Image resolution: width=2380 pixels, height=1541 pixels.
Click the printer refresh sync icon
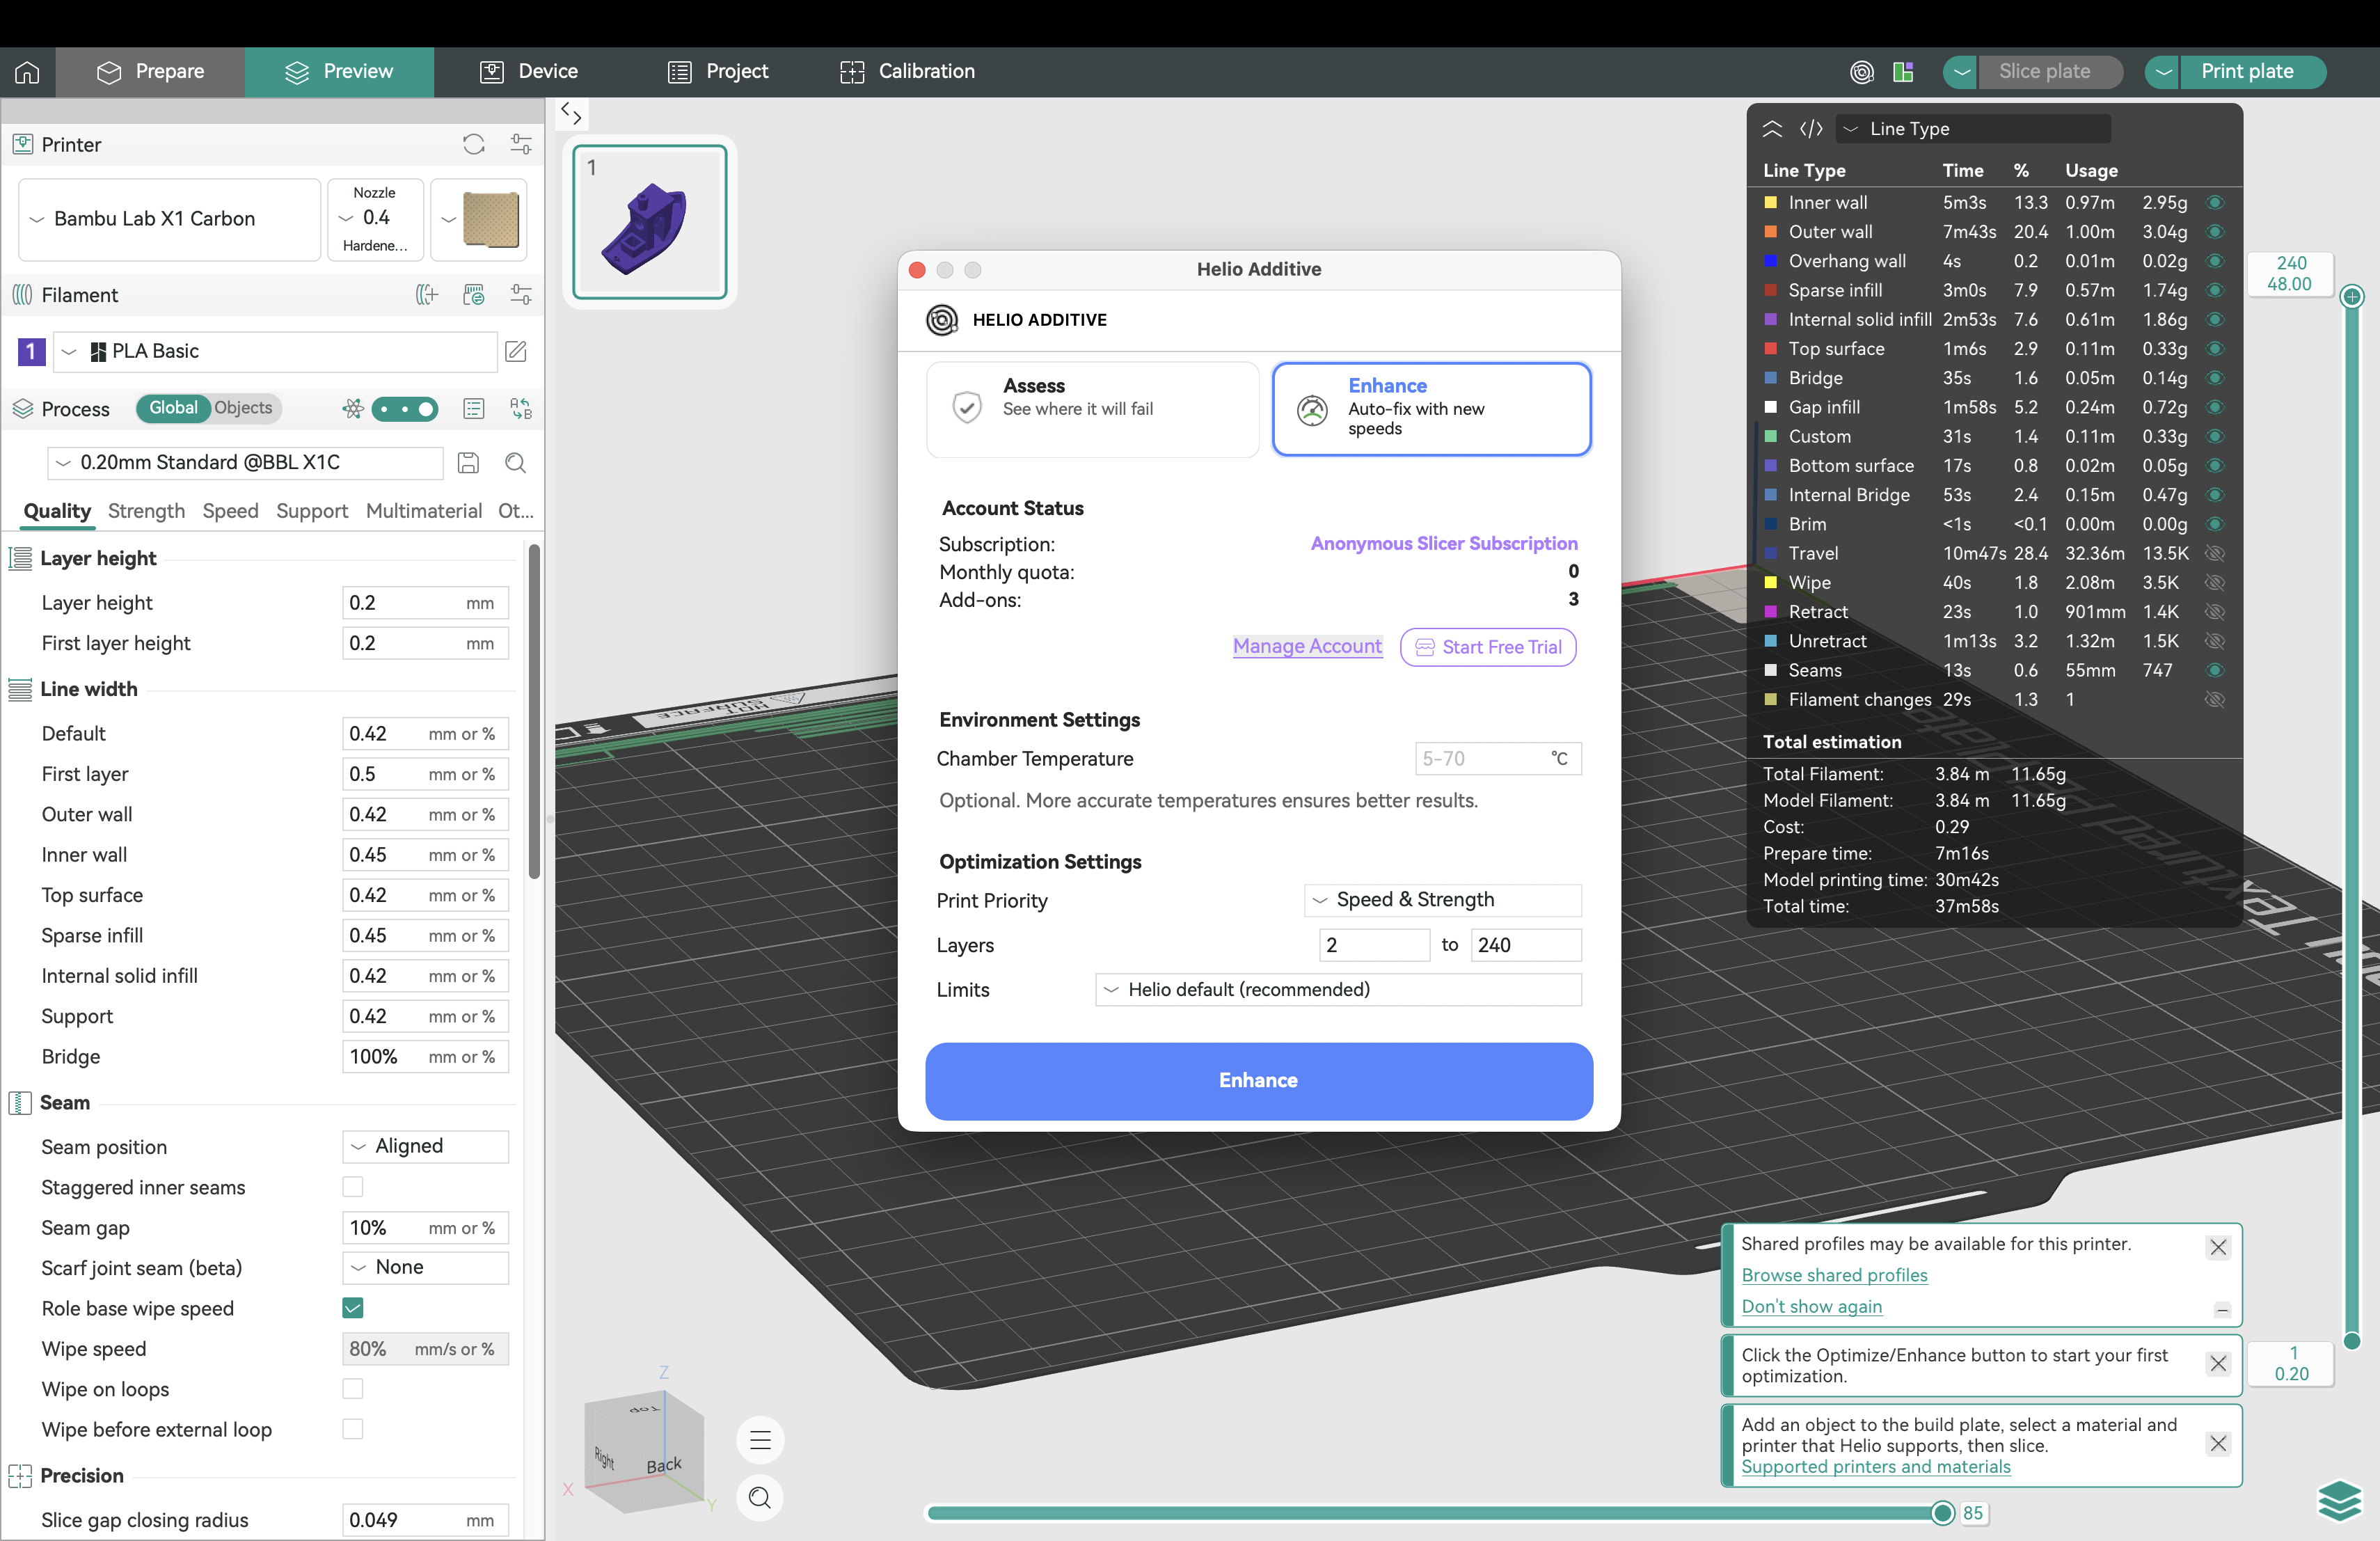pyautogui.click(x=474, y=145)
